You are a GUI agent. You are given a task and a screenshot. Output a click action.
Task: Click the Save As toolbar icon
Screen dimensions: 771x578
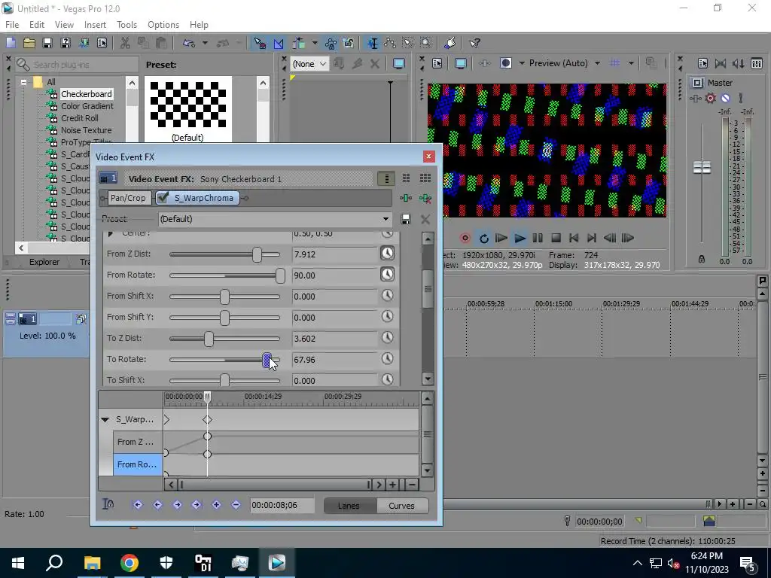pyautogui.click(x=66, y=43)
